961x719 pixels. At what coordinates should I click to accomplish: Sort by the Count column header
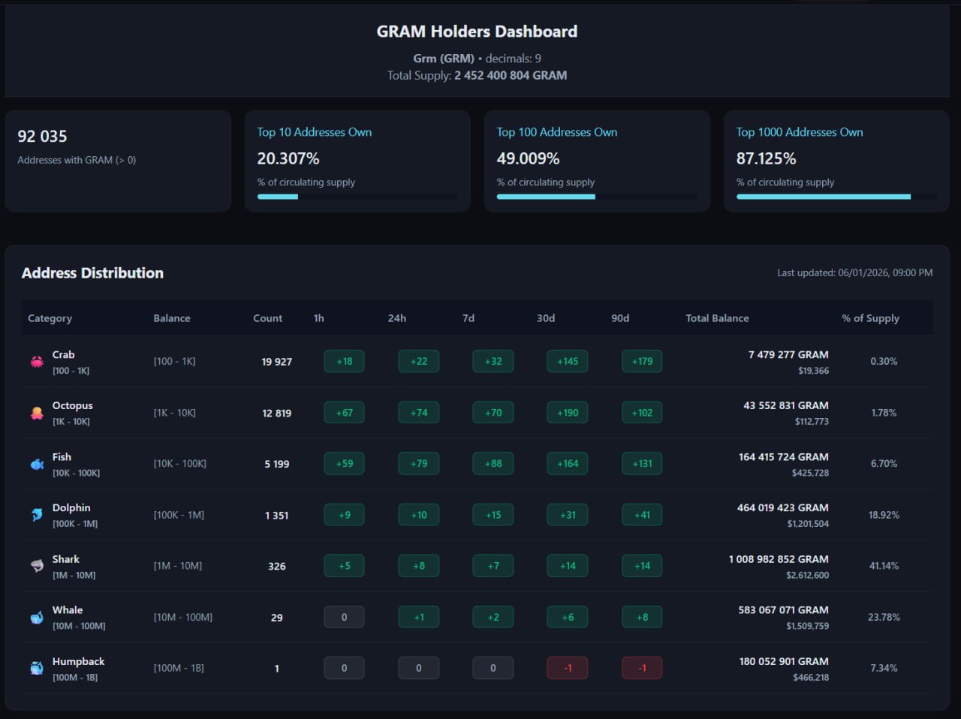click(268, 318)
